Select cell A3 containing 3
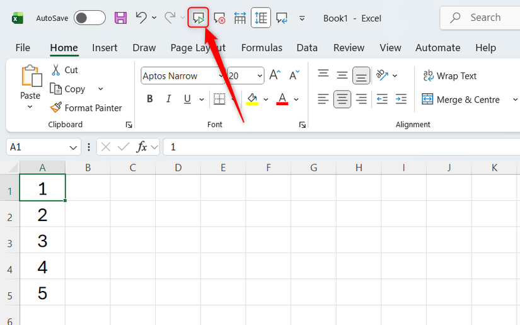The height and width of the screenshot is (325, 520). [42, 240]
